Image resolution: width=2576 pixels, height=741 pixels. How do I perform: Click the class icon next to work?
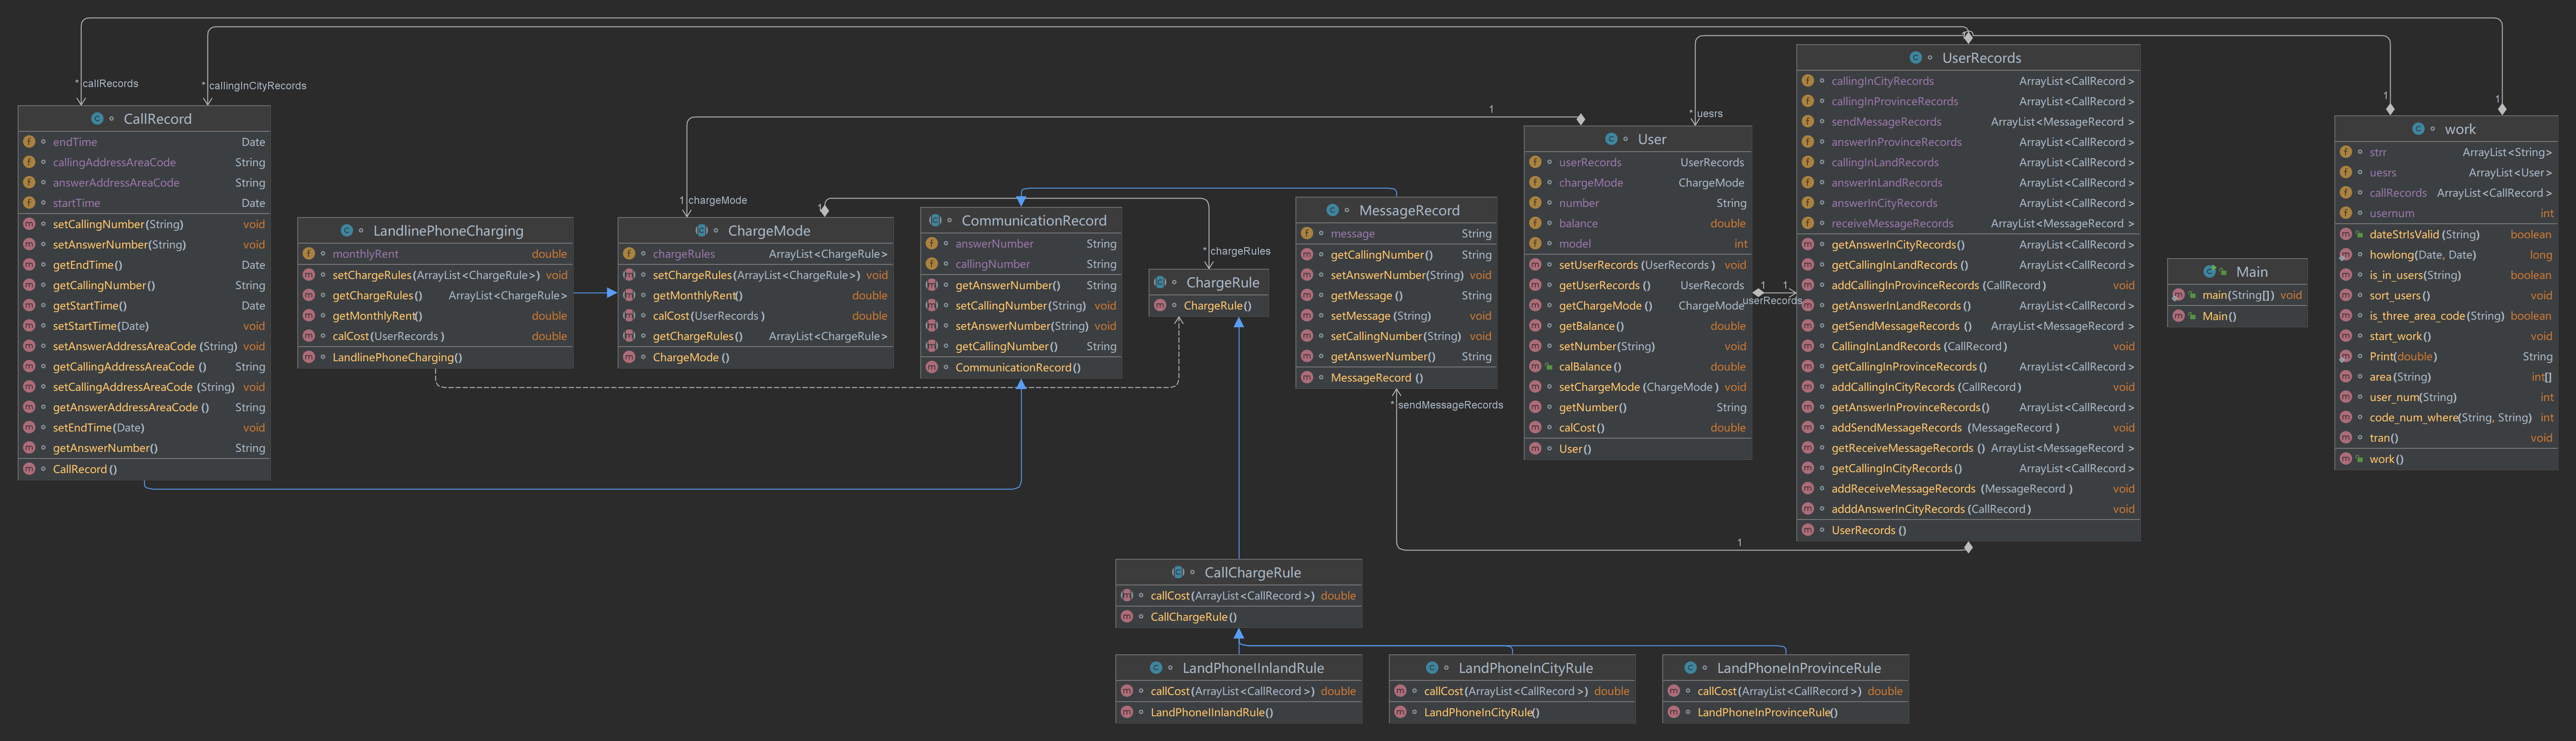pyautogui.click(x=2418, y=129)
